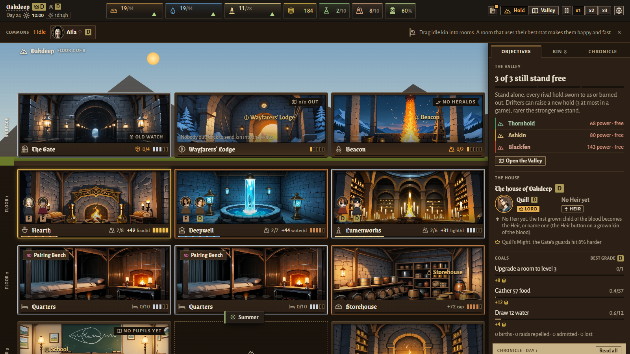Image resolution: width=630 pixels, height=354 pixels.
Task: Set game speed to x1
Action: pyautogui.click(x=578, y=11)
